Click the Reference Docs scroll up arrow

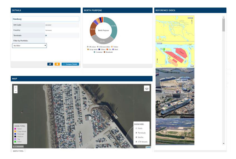tap(224, 17)
